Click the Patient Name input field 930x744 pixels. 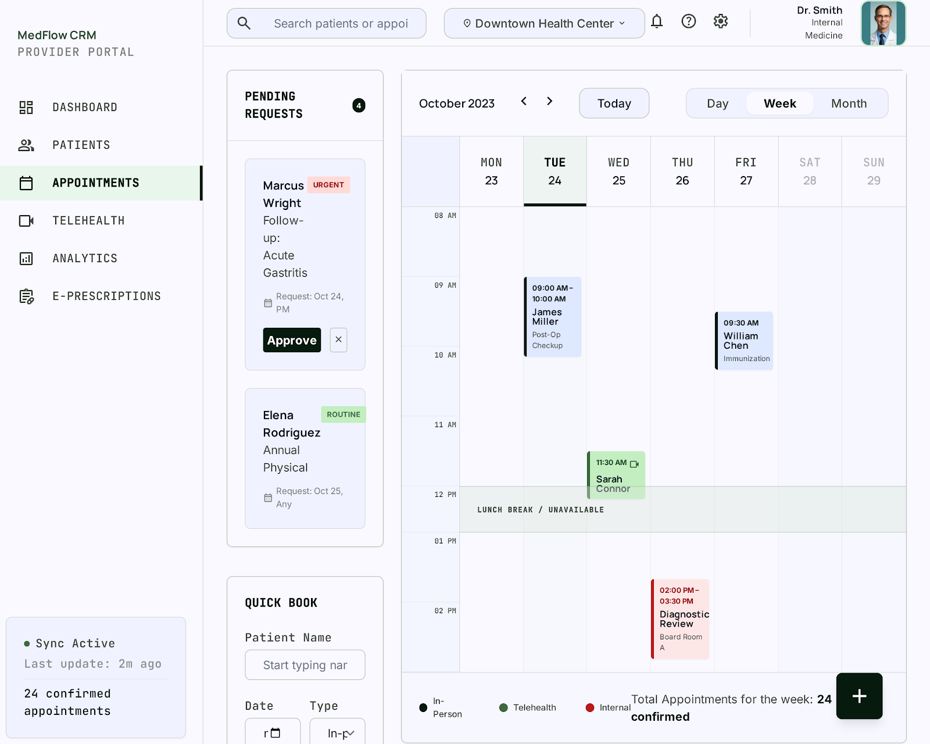pyautogui.click(x=305, y=665)
